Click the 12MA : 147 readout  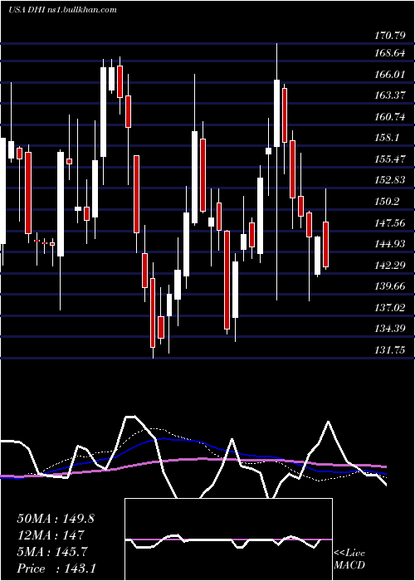(x=51, y=535)
